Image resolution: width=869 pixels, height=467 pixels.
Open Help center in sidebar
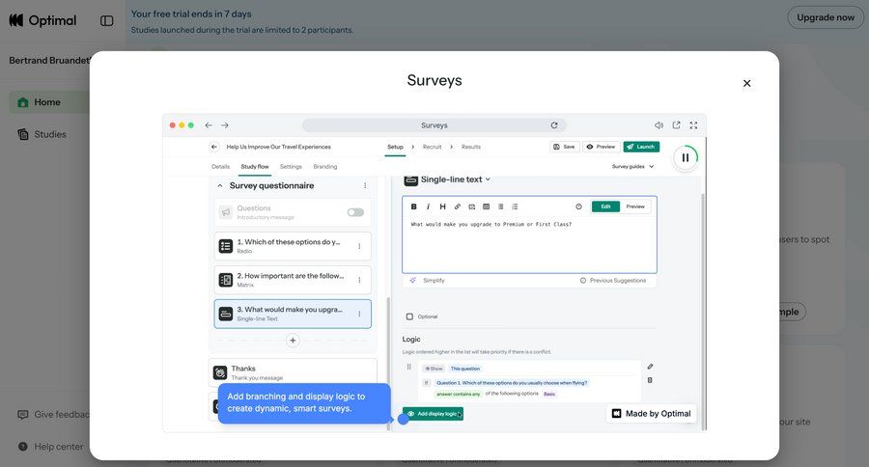[50, 447]
